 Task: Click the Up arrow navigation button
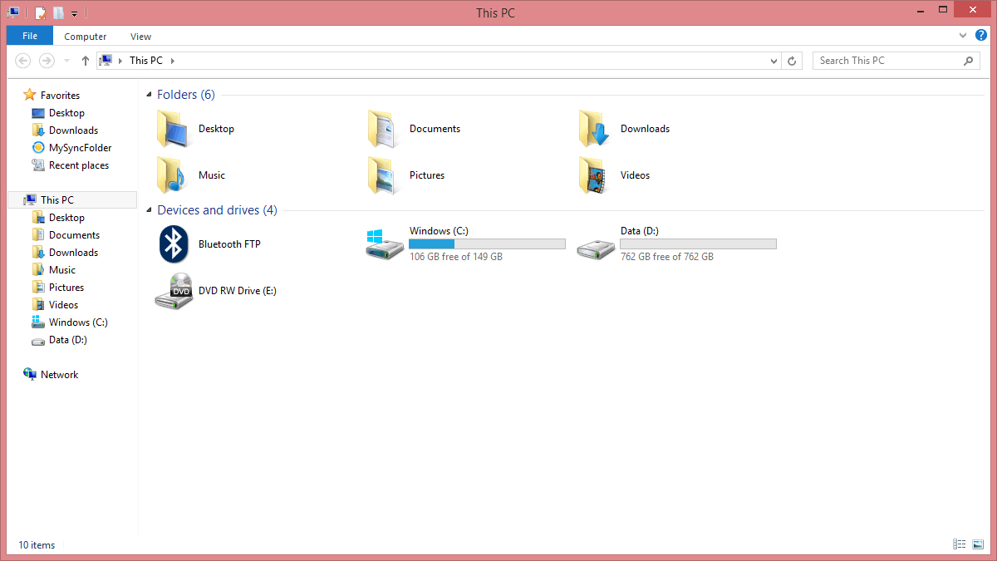pyautogui.click(x=86, y=61)
